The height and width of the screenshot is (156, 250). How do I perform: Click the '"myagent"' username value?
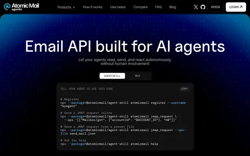point(69,106)
